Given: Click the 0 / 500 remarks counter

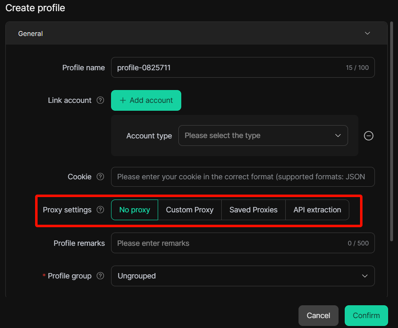Looking at the screenshot, I should (x=358, y=243).
